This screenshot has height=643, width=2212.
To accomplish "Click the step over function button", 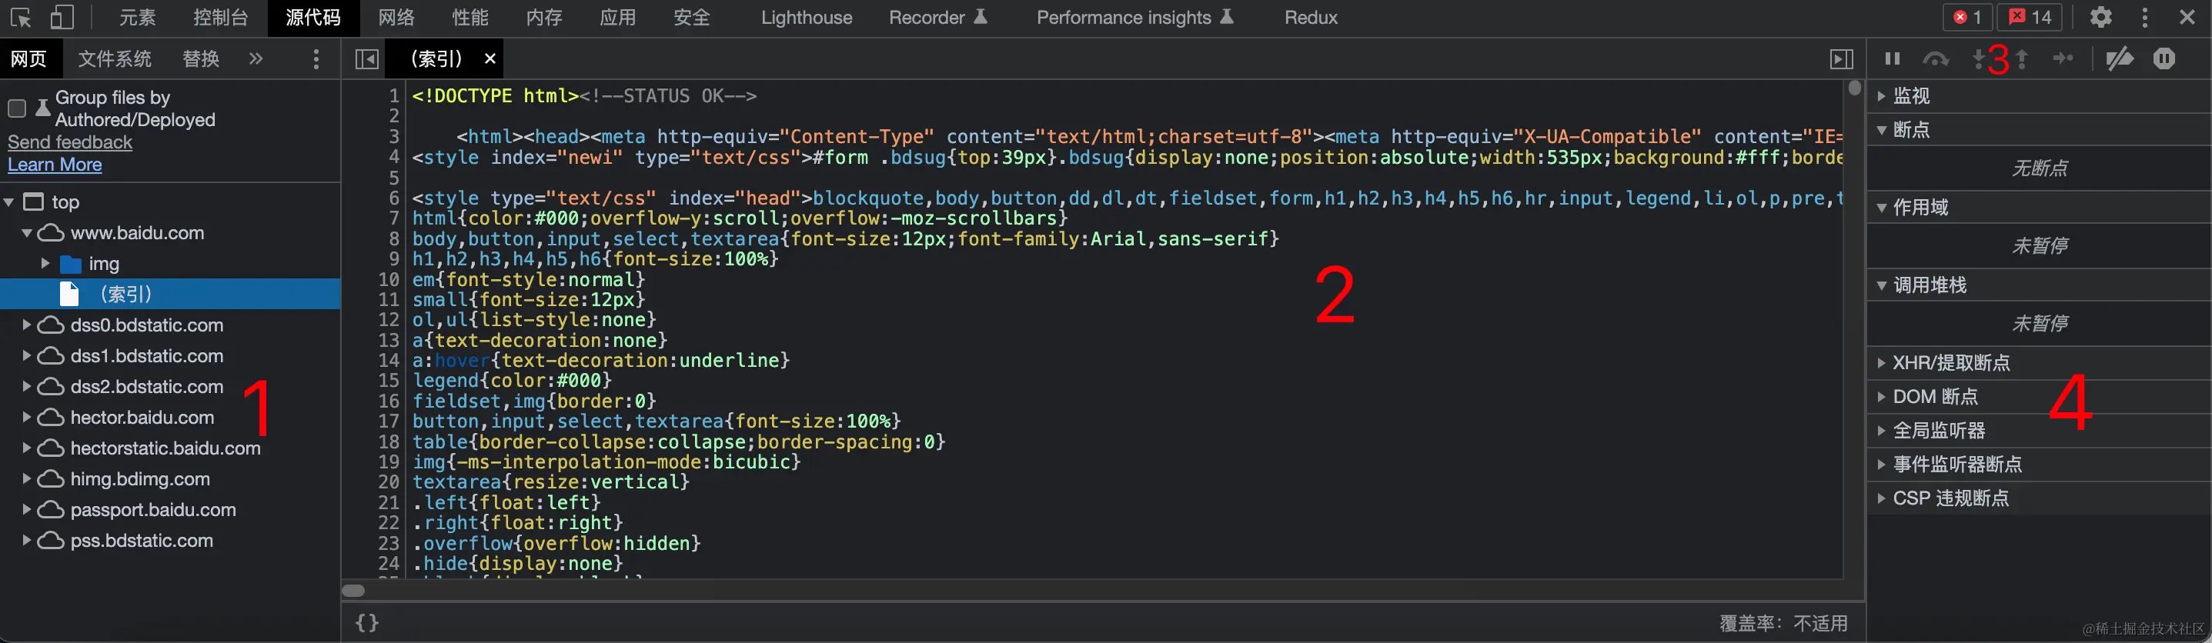I will tap(1936, 58).
